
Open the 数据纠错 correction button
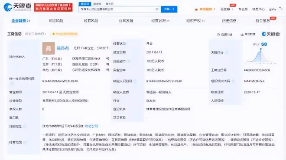[x=224, y=35]
